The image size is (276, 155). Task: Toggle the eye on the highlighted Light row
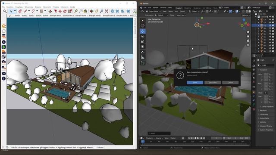pos(270,25)
